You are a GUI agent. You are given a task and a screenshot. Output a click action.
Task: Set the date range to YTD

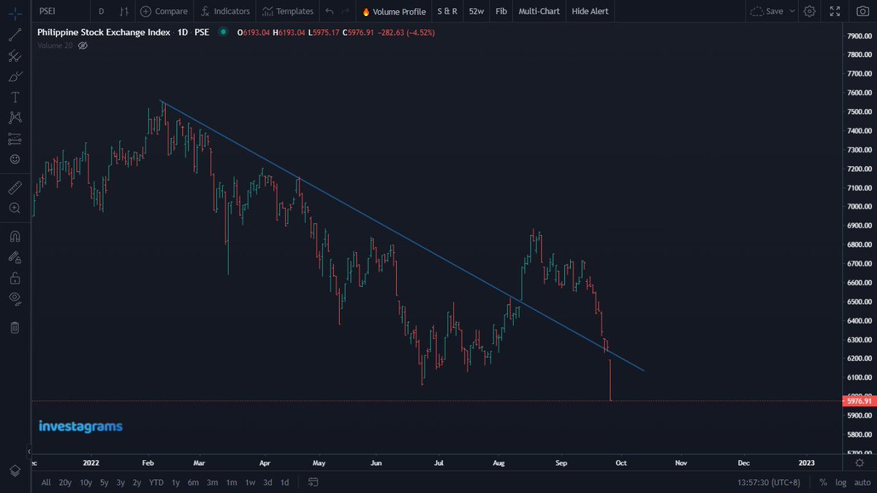(x=156, y=482)
